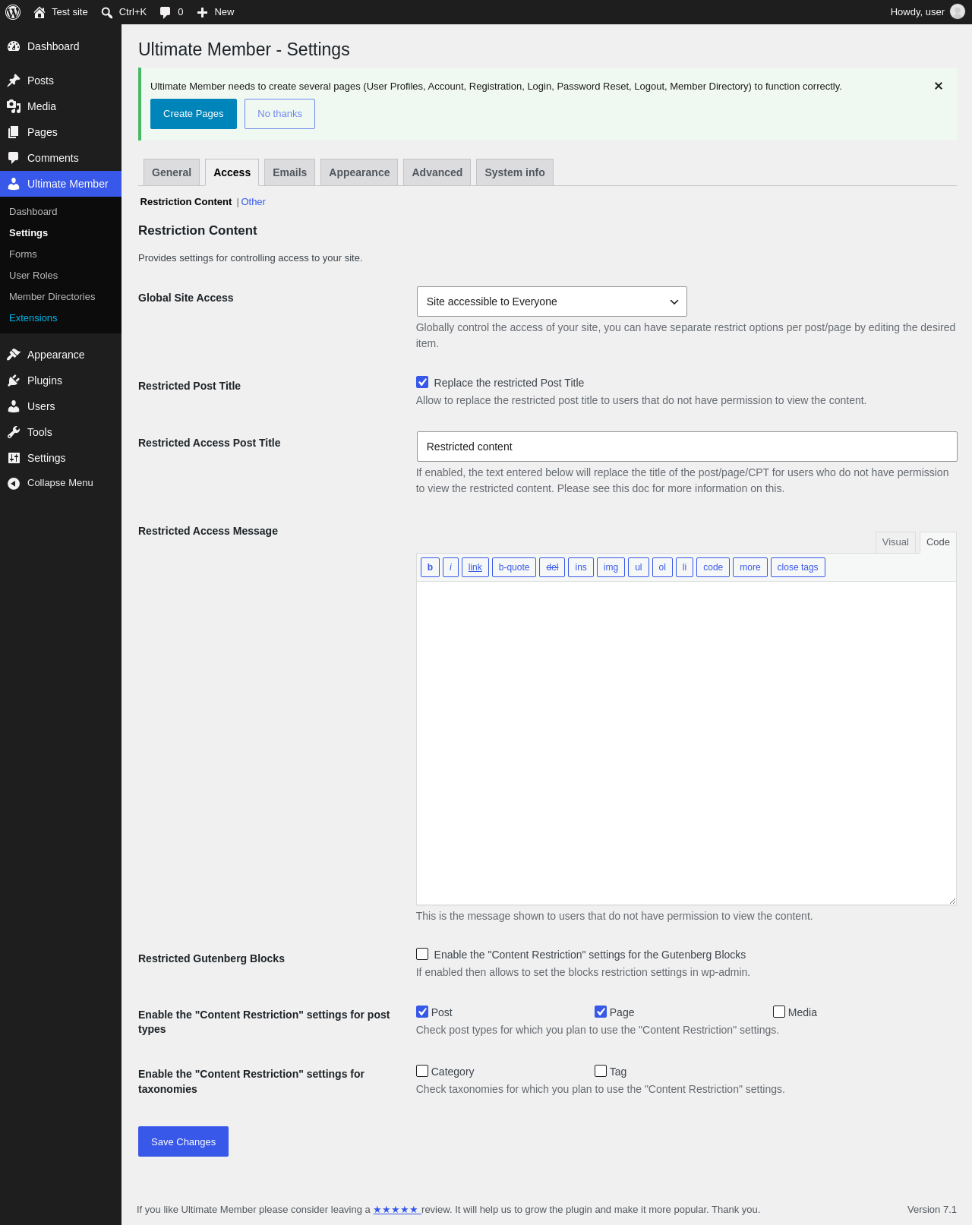Click the Posts pin icon
This screenshot has height=1225, width=972.
pos(14,81)
